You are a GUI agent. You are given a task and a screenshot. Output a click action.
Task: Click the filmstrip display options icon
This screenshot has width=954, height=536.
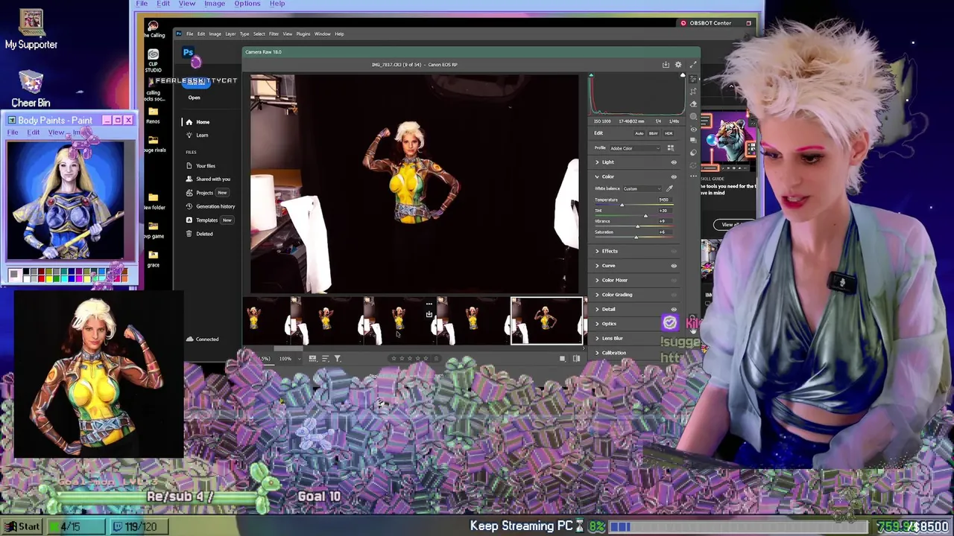(312, 358)
